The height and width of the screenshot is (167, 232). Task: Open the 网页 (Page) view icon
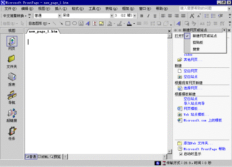(12, 43)
